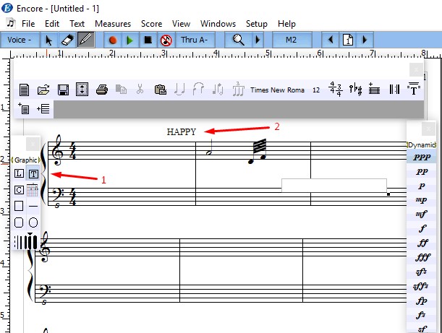Open the Edit menu

point(52,24)
